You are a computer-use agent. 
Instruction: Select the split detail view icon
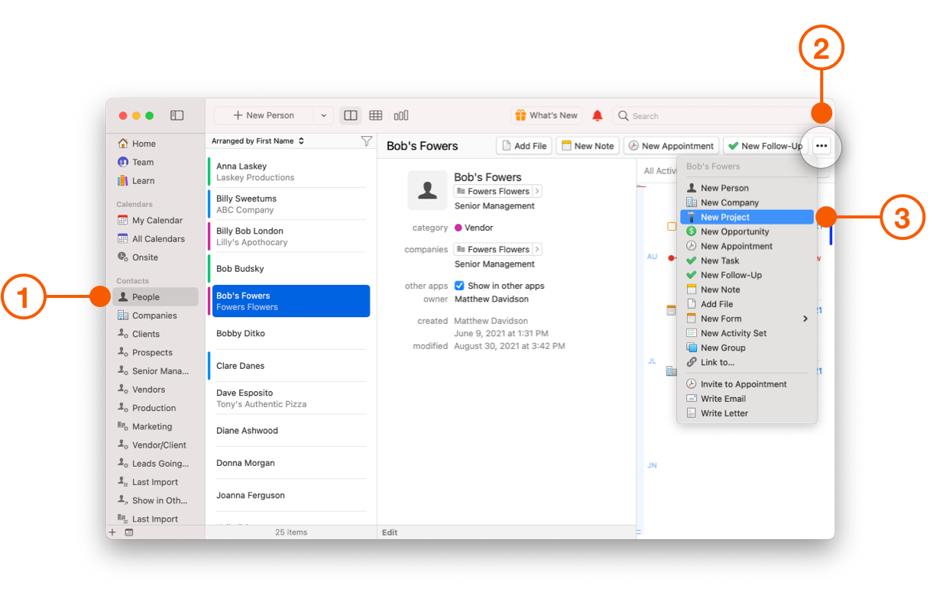click(351, 115)
